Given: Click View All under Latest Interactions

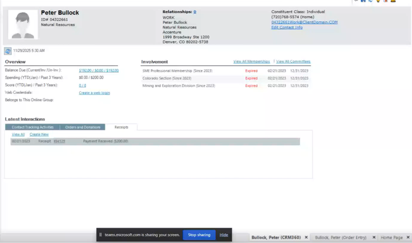Looking at the screenshot, I should [18, 134].
